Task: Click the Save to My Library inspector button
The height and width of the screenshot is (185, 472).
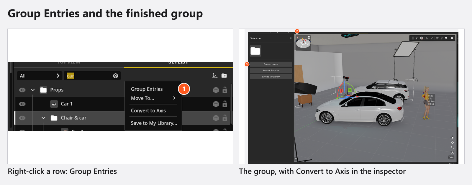Action: point(271,77)
